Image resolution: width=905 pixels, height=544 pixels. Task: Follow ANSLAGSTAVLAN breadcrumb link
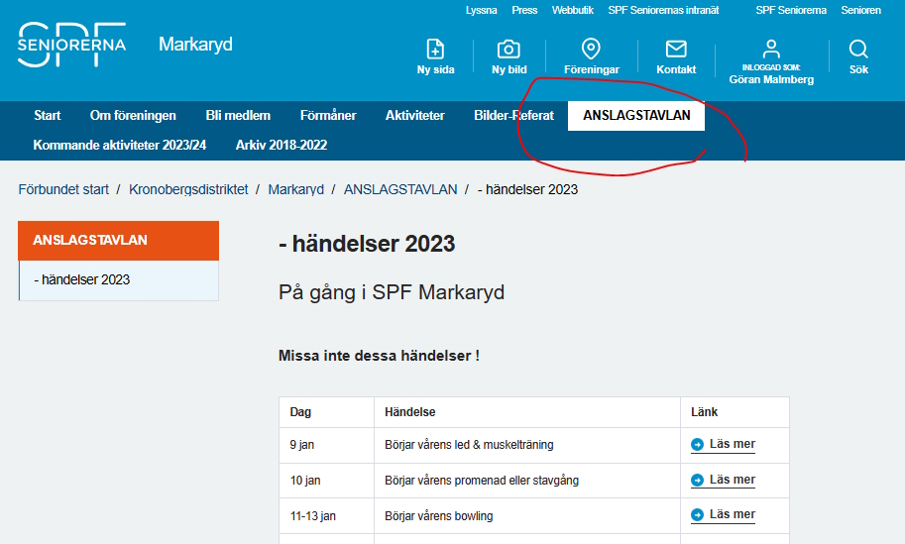pos(400,189)
